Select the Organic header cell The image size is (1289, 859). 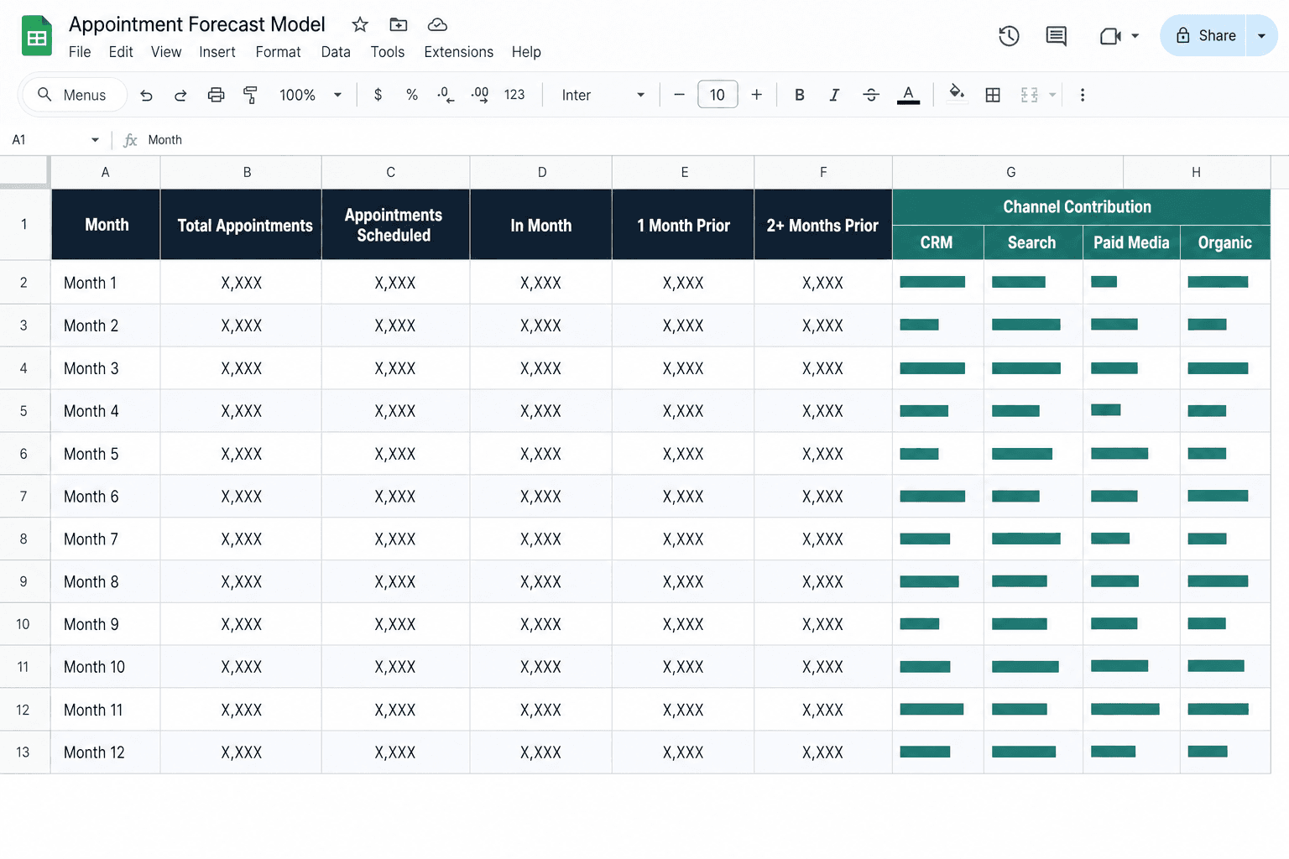click(x=1225, y=242)
